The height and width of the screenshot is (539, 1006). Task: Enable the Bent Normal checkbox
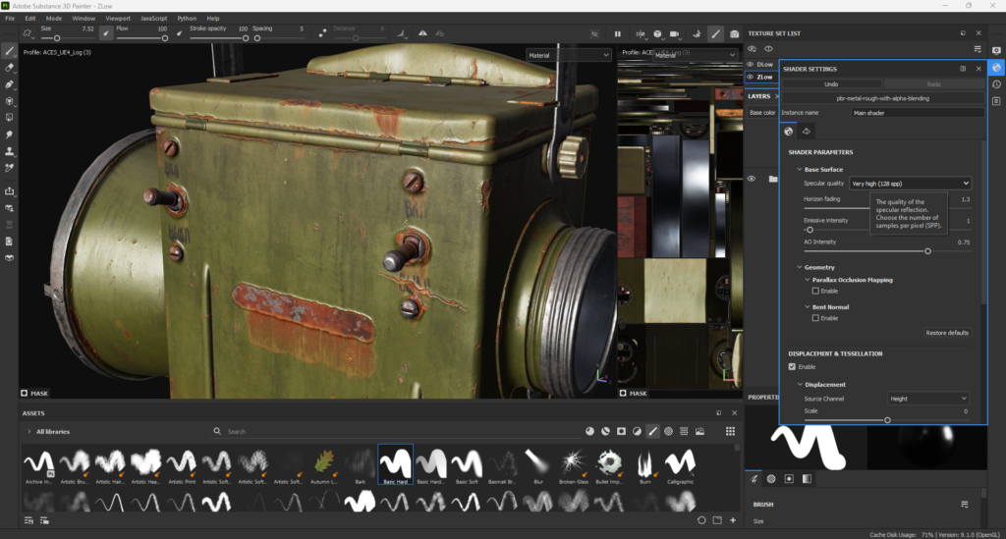[815, 318]
